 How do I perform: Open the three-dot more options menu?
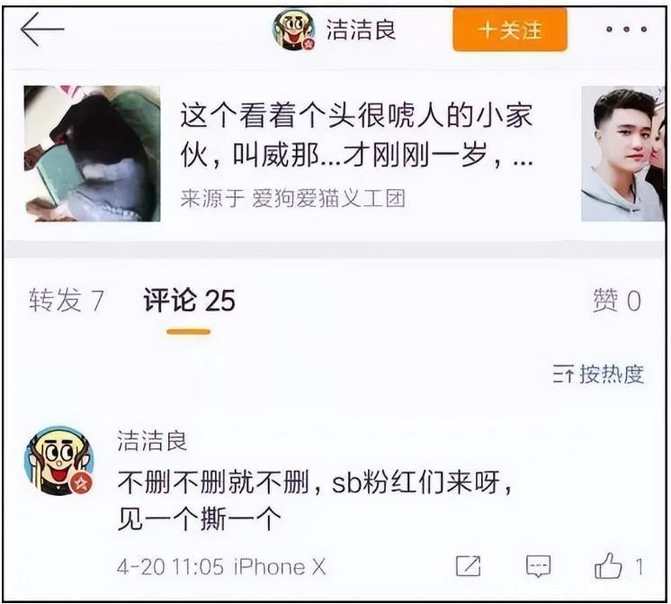[626, 29]
